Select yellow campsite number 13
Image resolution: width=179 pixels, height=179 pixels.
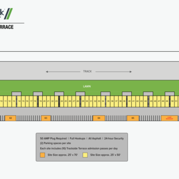pyautogui.click(x=14, y=101)
